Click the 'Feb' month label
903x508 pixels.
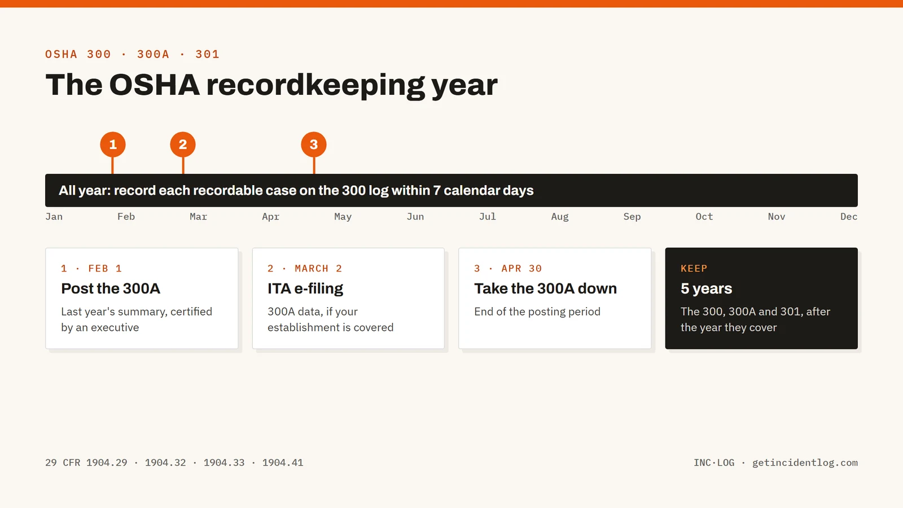[x=126, y=217]
